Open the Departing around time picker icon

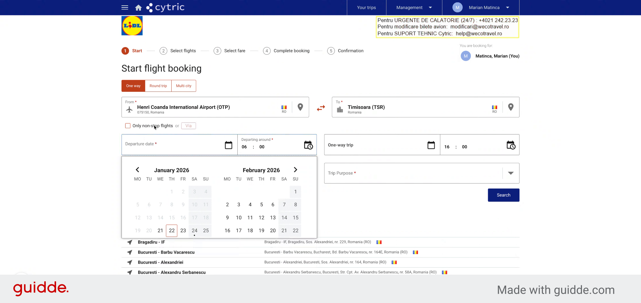click(308, 145)
